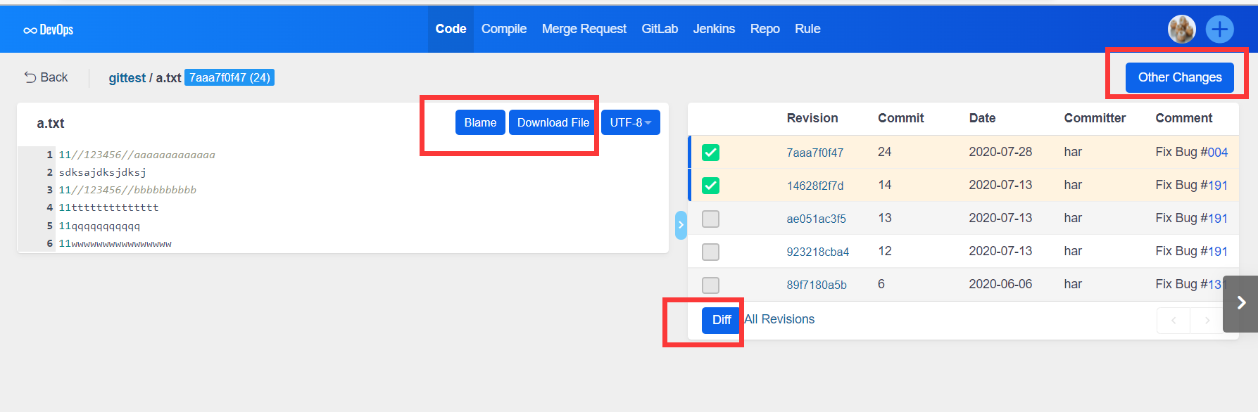Go to next revisions page arrow
Image resolution: width=1258 pixels, height=412 pixels.
tap(1207, 321)
